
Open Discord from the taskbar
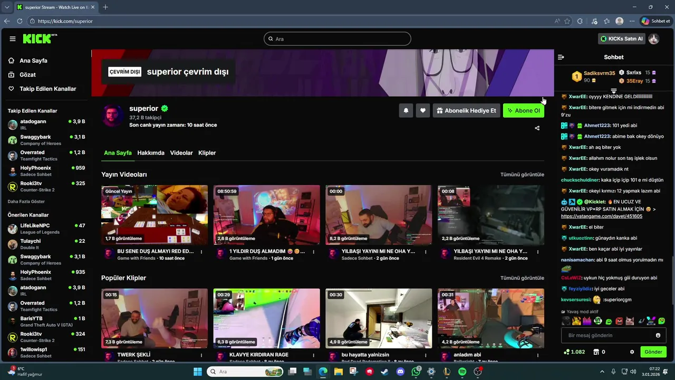pyautogui.click(x=400, y=372)
